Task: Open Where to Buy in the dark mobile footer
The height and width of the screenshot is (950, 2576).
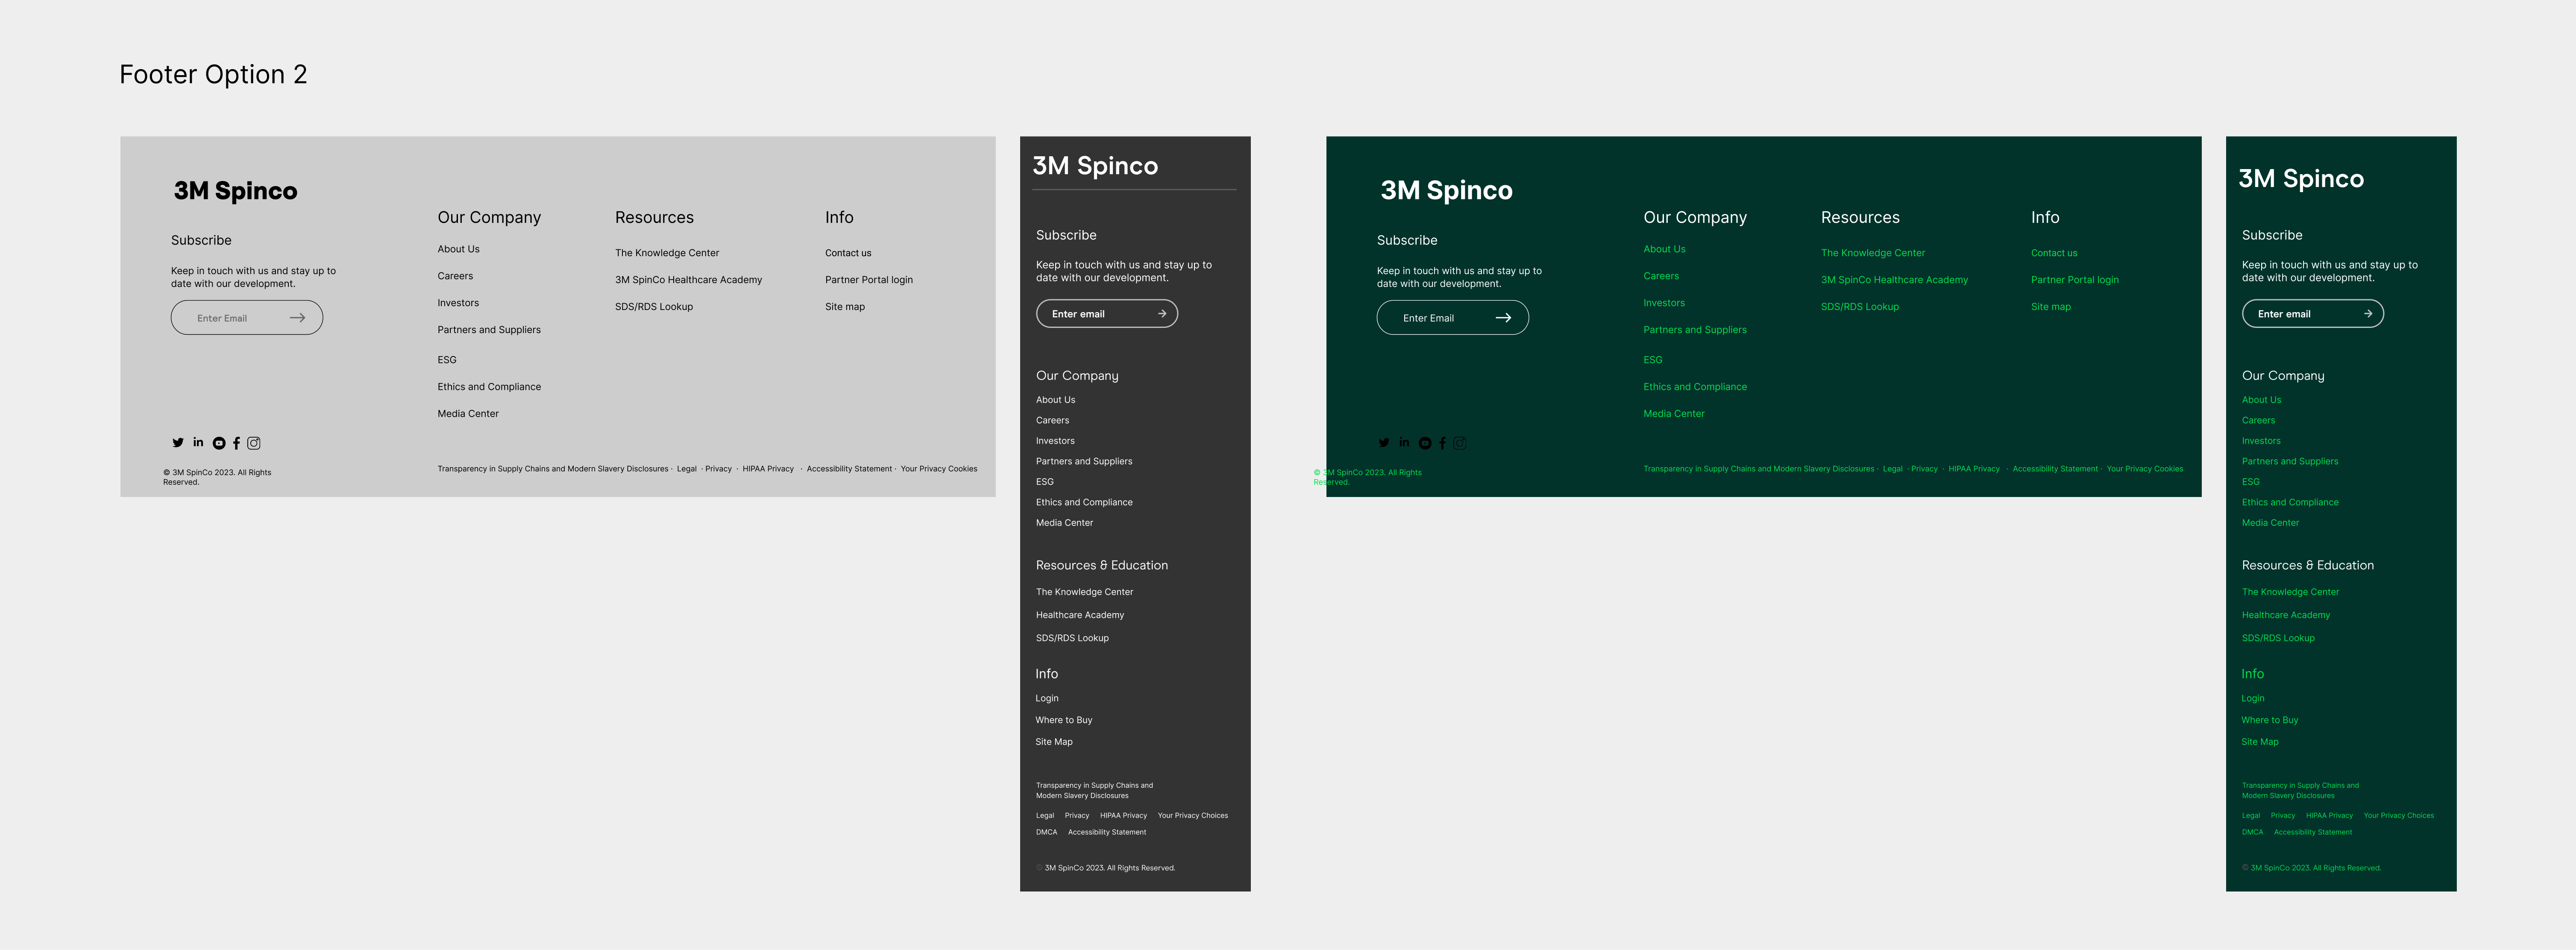Action: pyautogui.click(x=1064, y=720)
